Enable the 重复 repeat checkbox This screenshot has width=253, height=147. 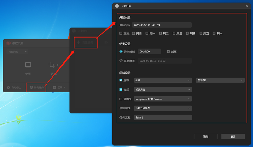tap(121, 33)
